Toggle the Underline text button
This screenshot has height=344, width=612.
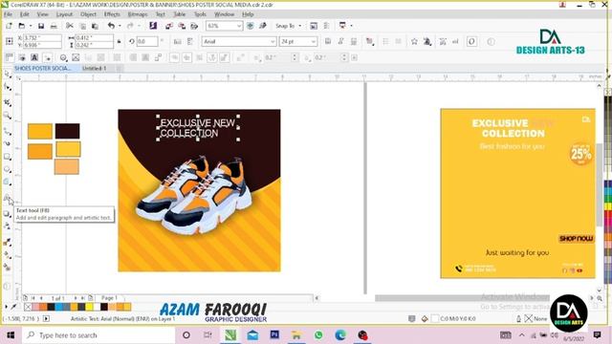pos(354,41)
